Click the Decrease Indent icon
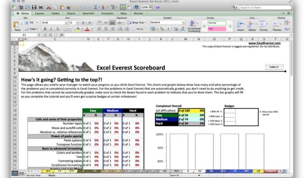 click(x=120, y=29)
